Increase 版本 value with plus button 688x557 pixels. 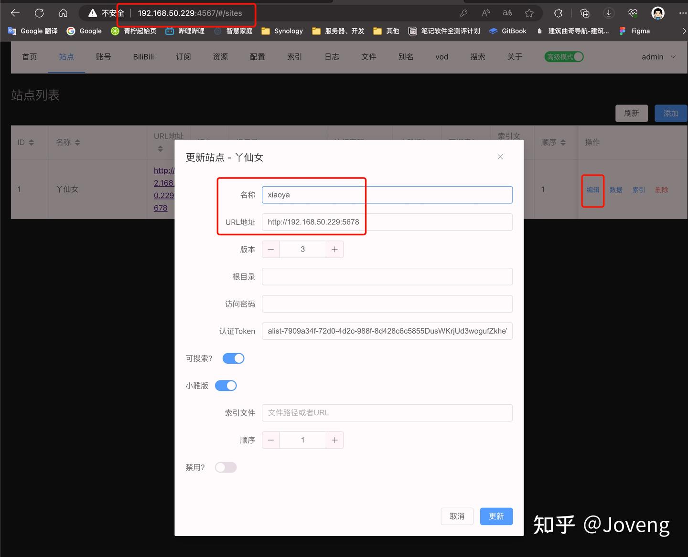point(334,249)
